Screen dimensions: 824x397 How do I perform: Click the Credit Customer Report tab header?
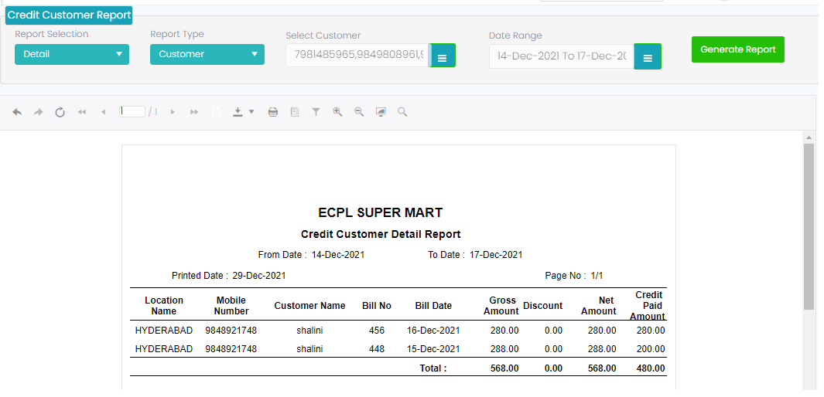[69, 15]
